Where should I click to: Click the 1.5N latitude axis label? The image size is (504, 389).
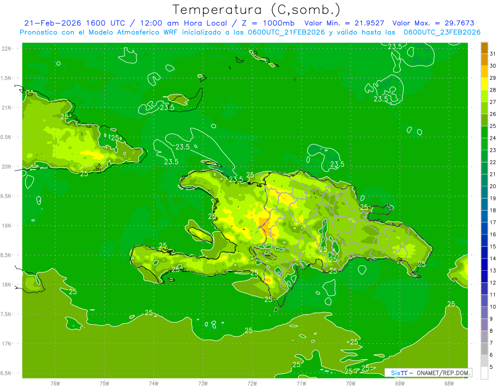coord(6,78)
